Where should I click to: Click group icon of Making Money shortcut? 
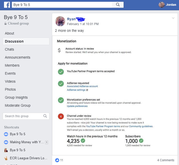click(6, 142)
